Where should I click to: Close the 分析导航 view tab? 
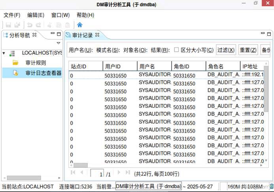[x=34, y=35]
